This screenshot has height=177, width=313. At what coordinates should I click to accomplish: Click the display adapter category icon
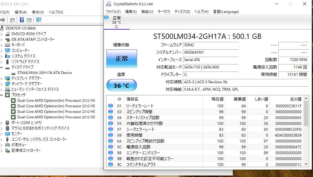[x=7, y=78]
